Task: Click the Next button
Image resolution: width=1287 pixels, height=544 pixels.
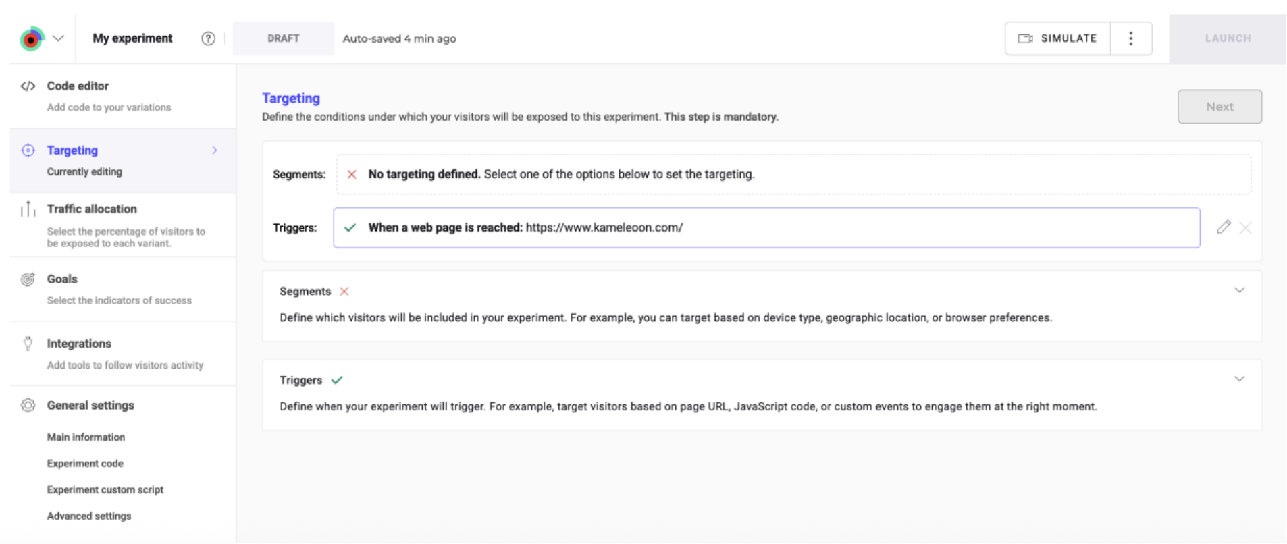Action: pos(1219,107)
